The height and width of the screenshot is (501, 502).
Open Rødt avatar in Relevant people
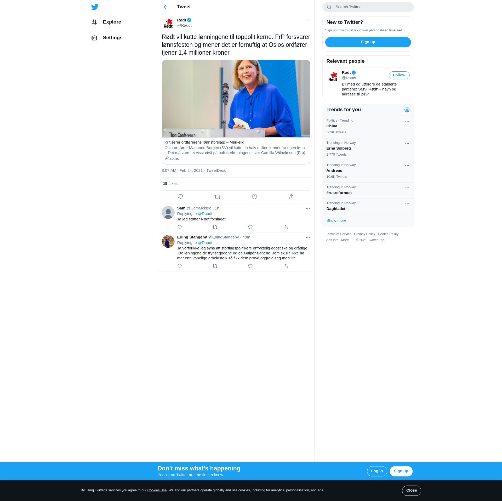tap(333, 77)
